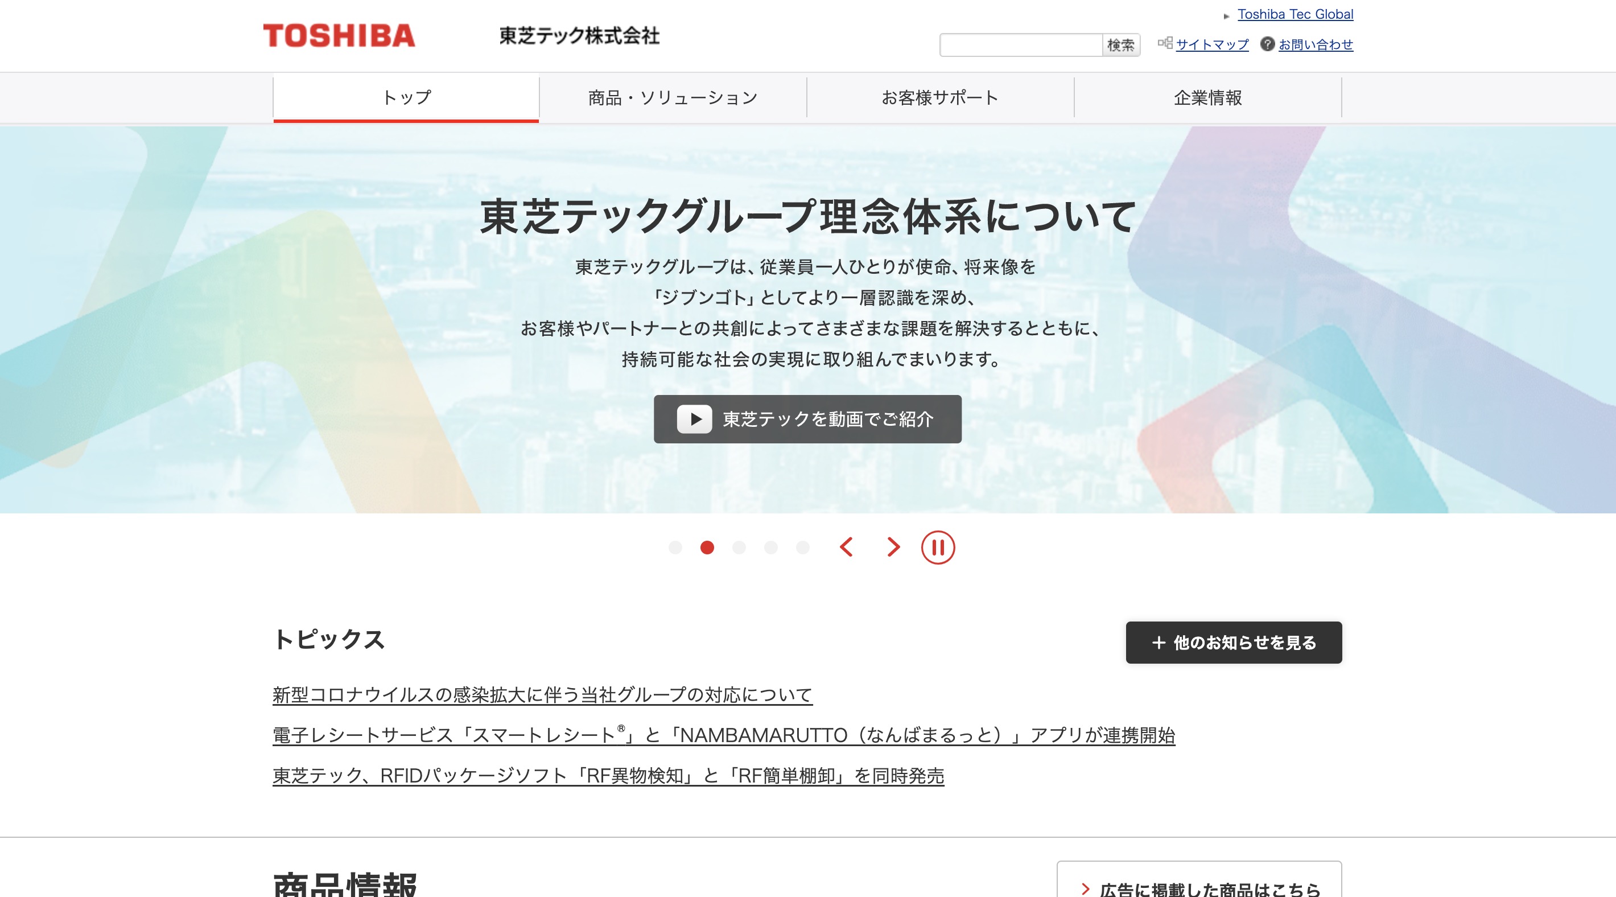Select fifth carousel dot
This screenshot has height=897, width=1616.
click(803, 548)
